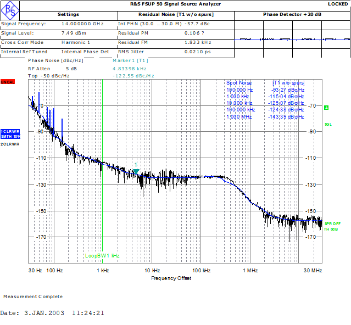Select Cross Corr Mode Harmonic 1 setting
Image resolution: width=351 pixels, height=325 pixels.
click(x=76, y=42)
